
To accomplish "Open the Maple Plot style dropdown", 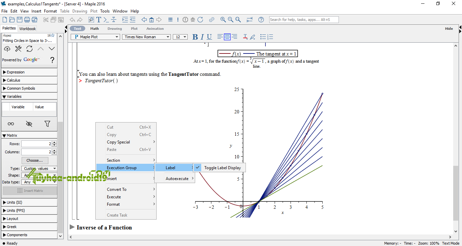I will (95, 37).
